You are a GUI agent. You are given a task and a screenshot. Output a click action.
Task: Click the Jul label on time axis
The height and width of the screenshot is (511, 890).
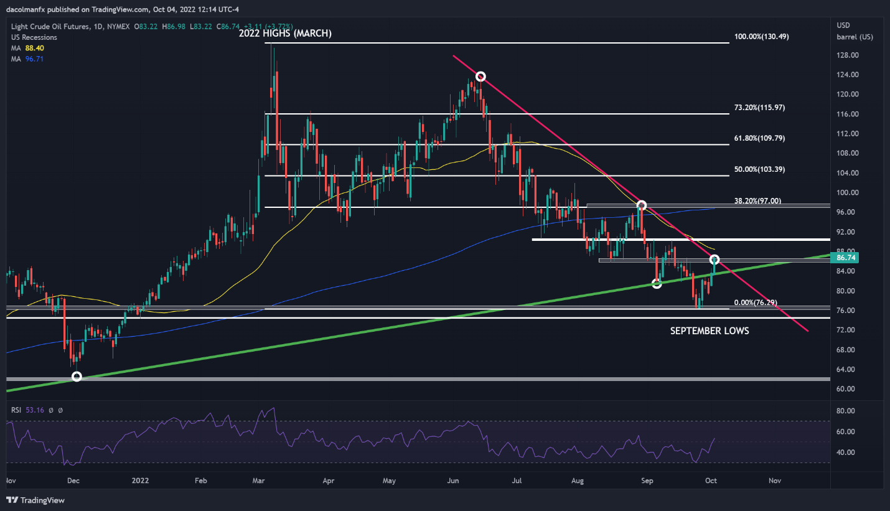(517, 481)
